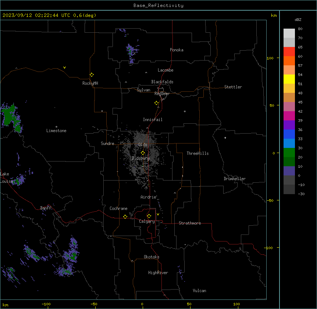Select the Limestone label

coord(56,131)
